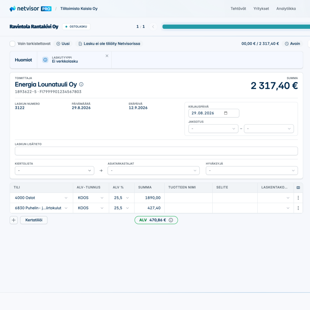This screenshot has height=310, width=310.
Task: Click the Uusi button
Action: coord(63,44)
